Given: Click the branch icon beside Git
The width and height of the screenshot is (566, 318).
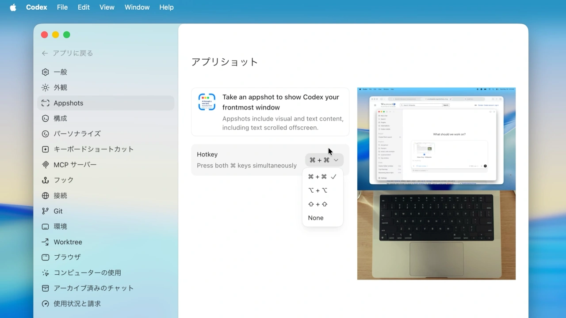Looking at the screenshot, I should 45,211.
